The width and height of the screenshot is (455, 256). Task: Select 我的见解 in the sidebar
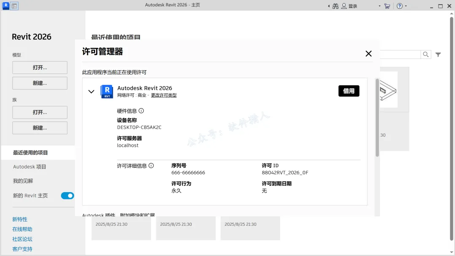click(x=23, y=181)
